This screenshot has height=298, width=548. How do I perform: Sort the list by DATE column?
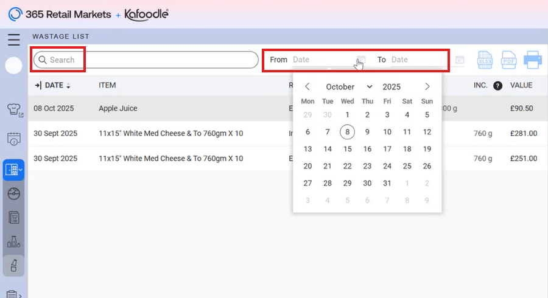click(x=53, y=86)
